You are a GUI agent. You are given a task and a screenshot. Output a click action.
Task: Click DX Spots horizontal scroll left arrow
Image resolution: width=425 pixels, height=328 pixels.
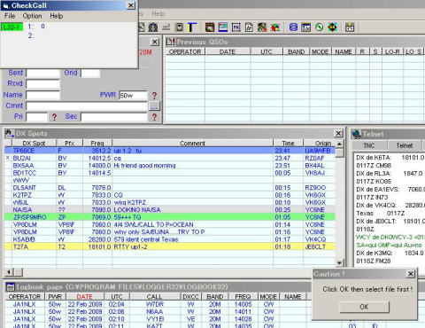(x=9, y=272)
